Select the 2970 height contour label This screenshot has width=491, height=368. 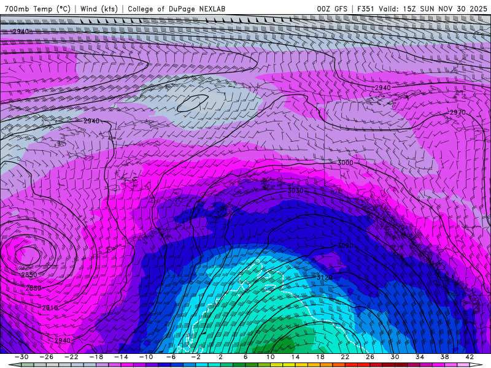click(457, 112)
